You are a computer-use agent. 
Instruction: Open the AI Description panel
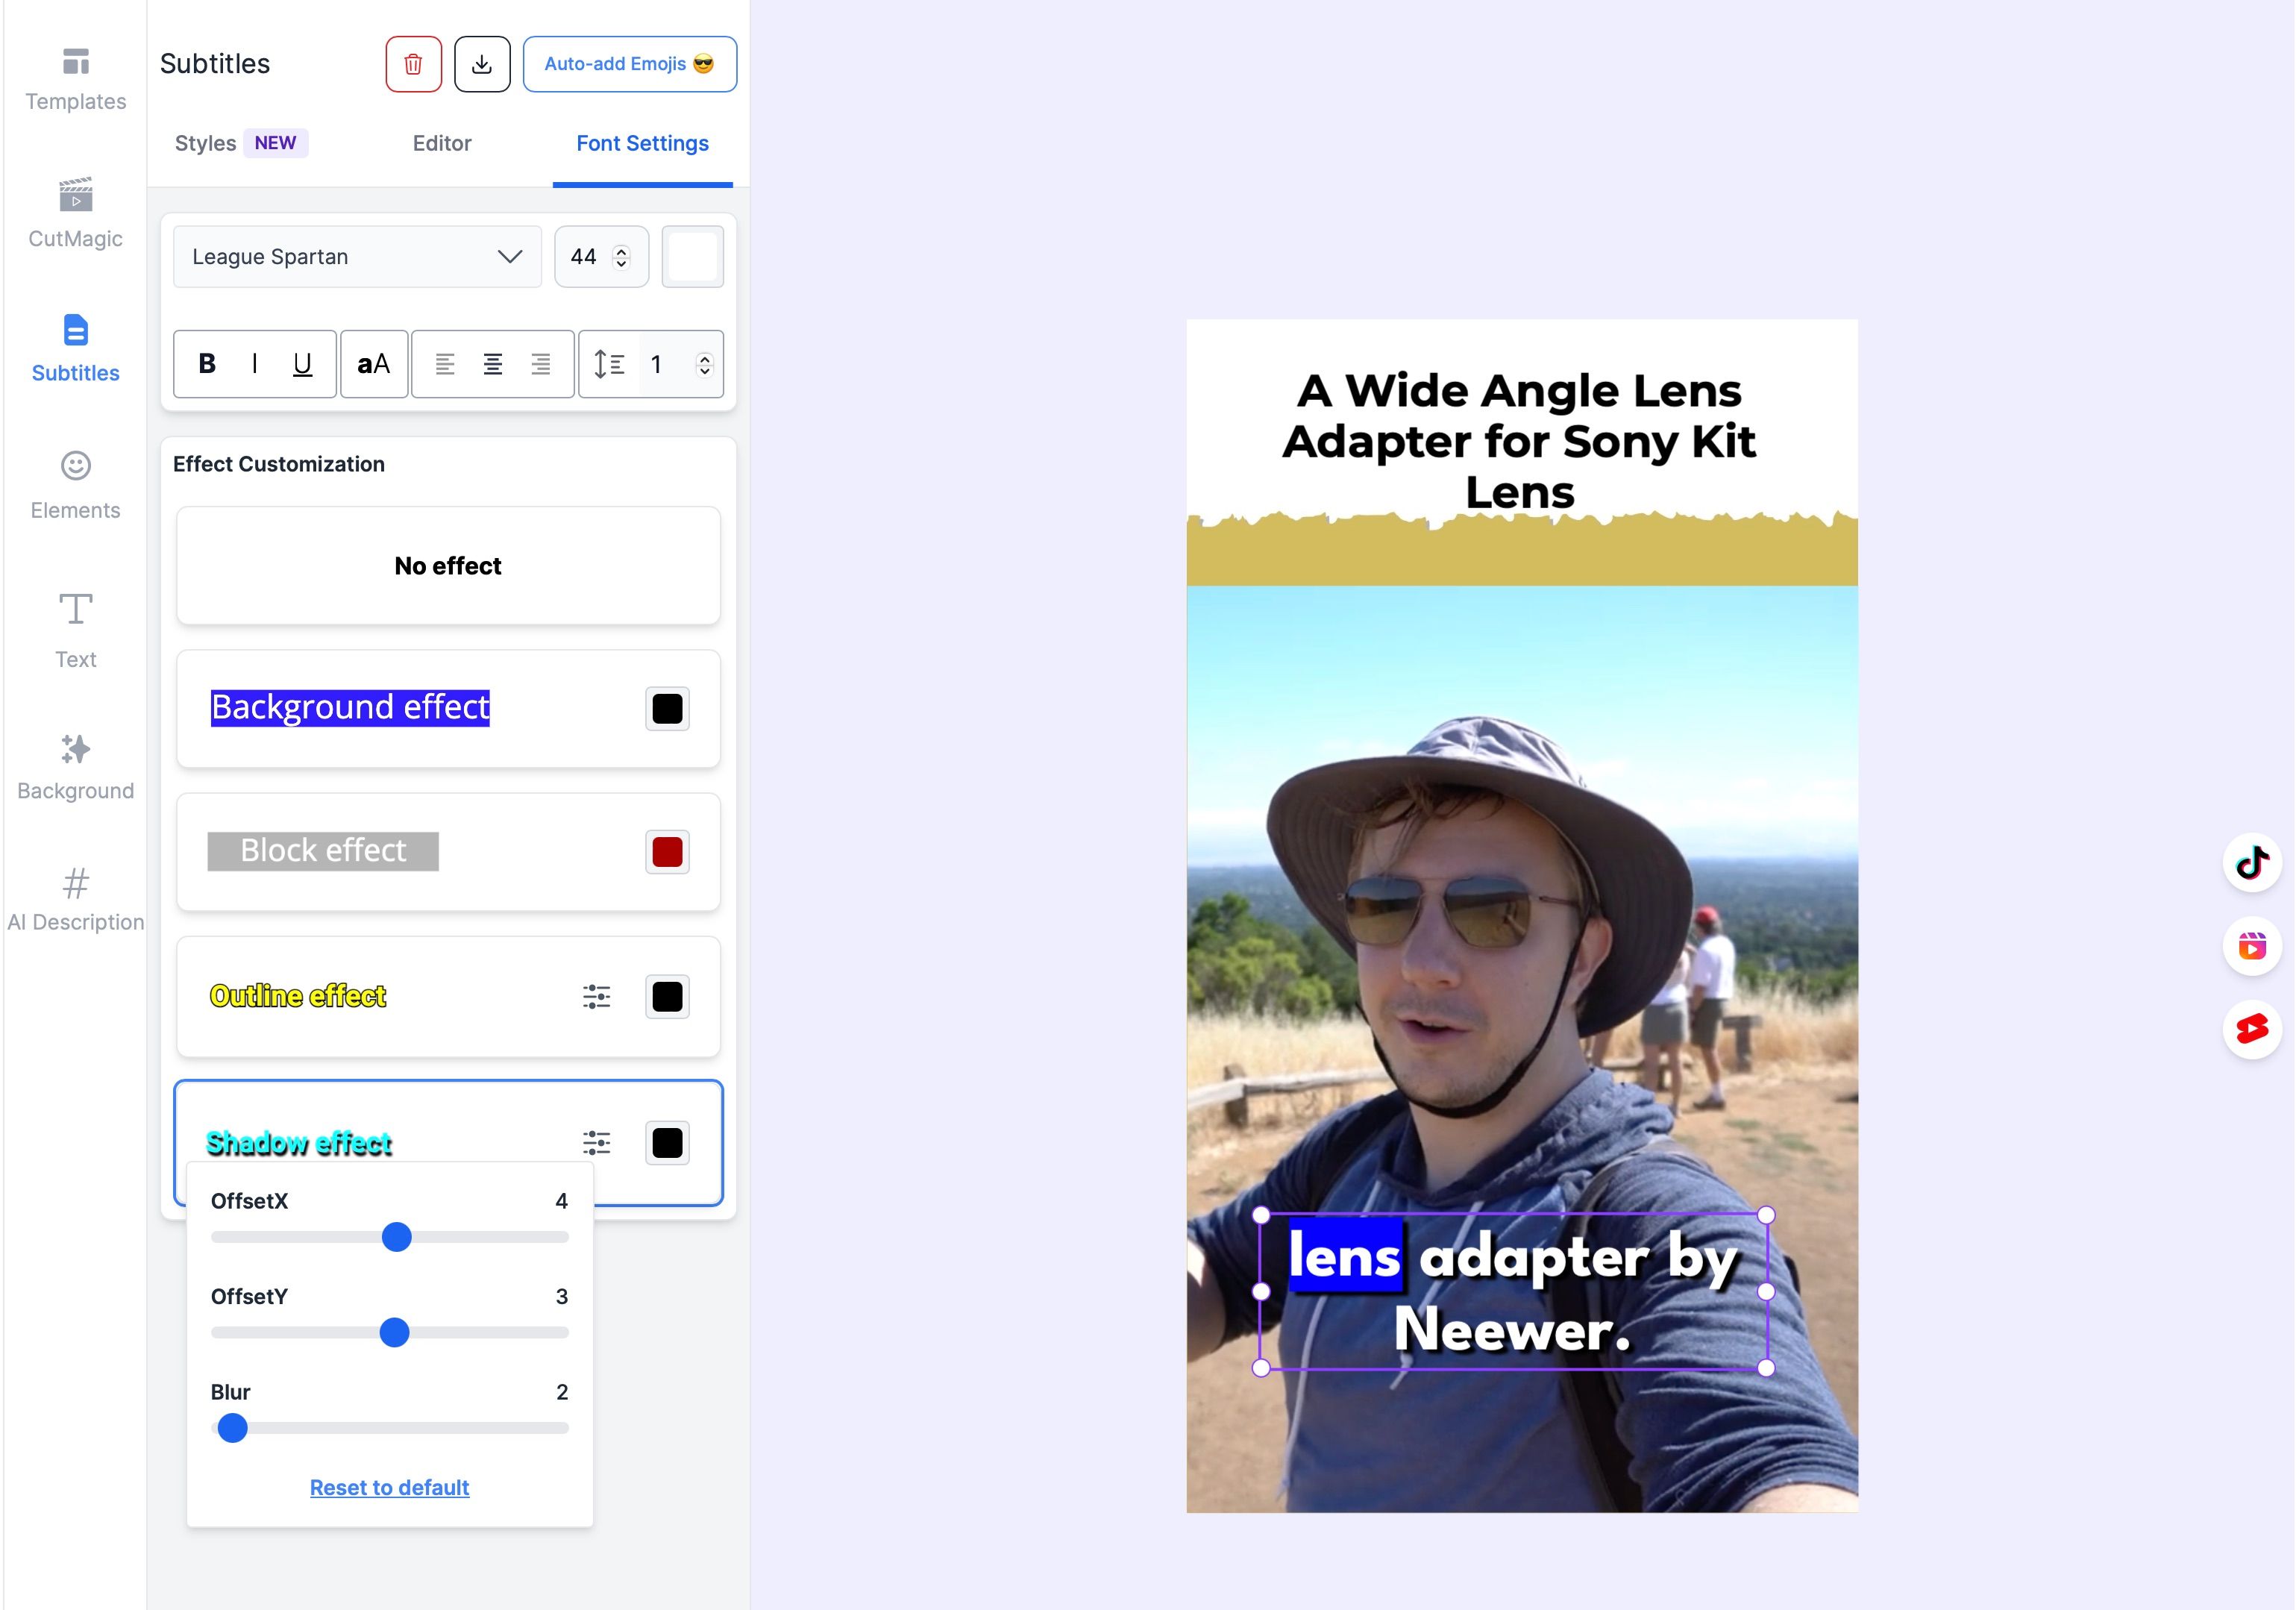pos(75,899)
